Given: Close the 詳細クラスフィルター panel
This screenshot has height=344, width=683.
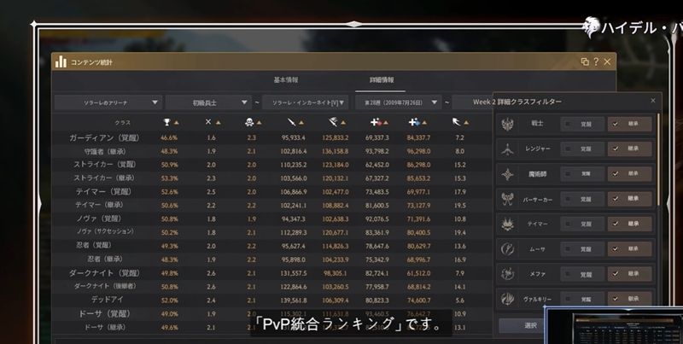Looking at the screenshot, I should pyautogui.click(x=652, y=101).
